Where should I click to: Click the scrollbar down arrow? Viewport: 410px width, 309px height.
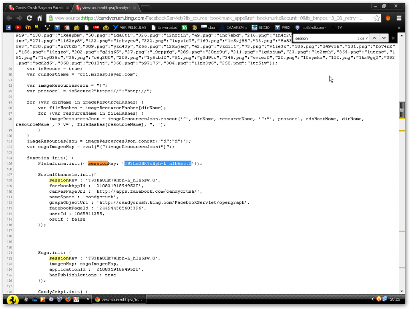point(401,291)
